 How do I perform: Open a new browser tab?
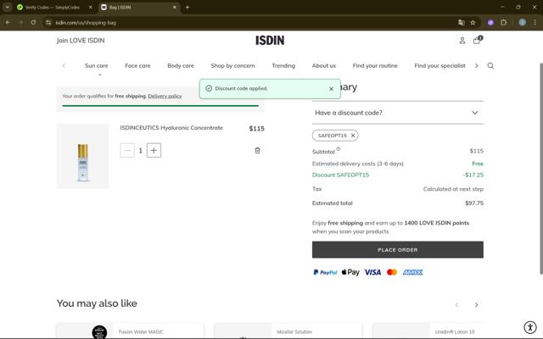[188, 8]
